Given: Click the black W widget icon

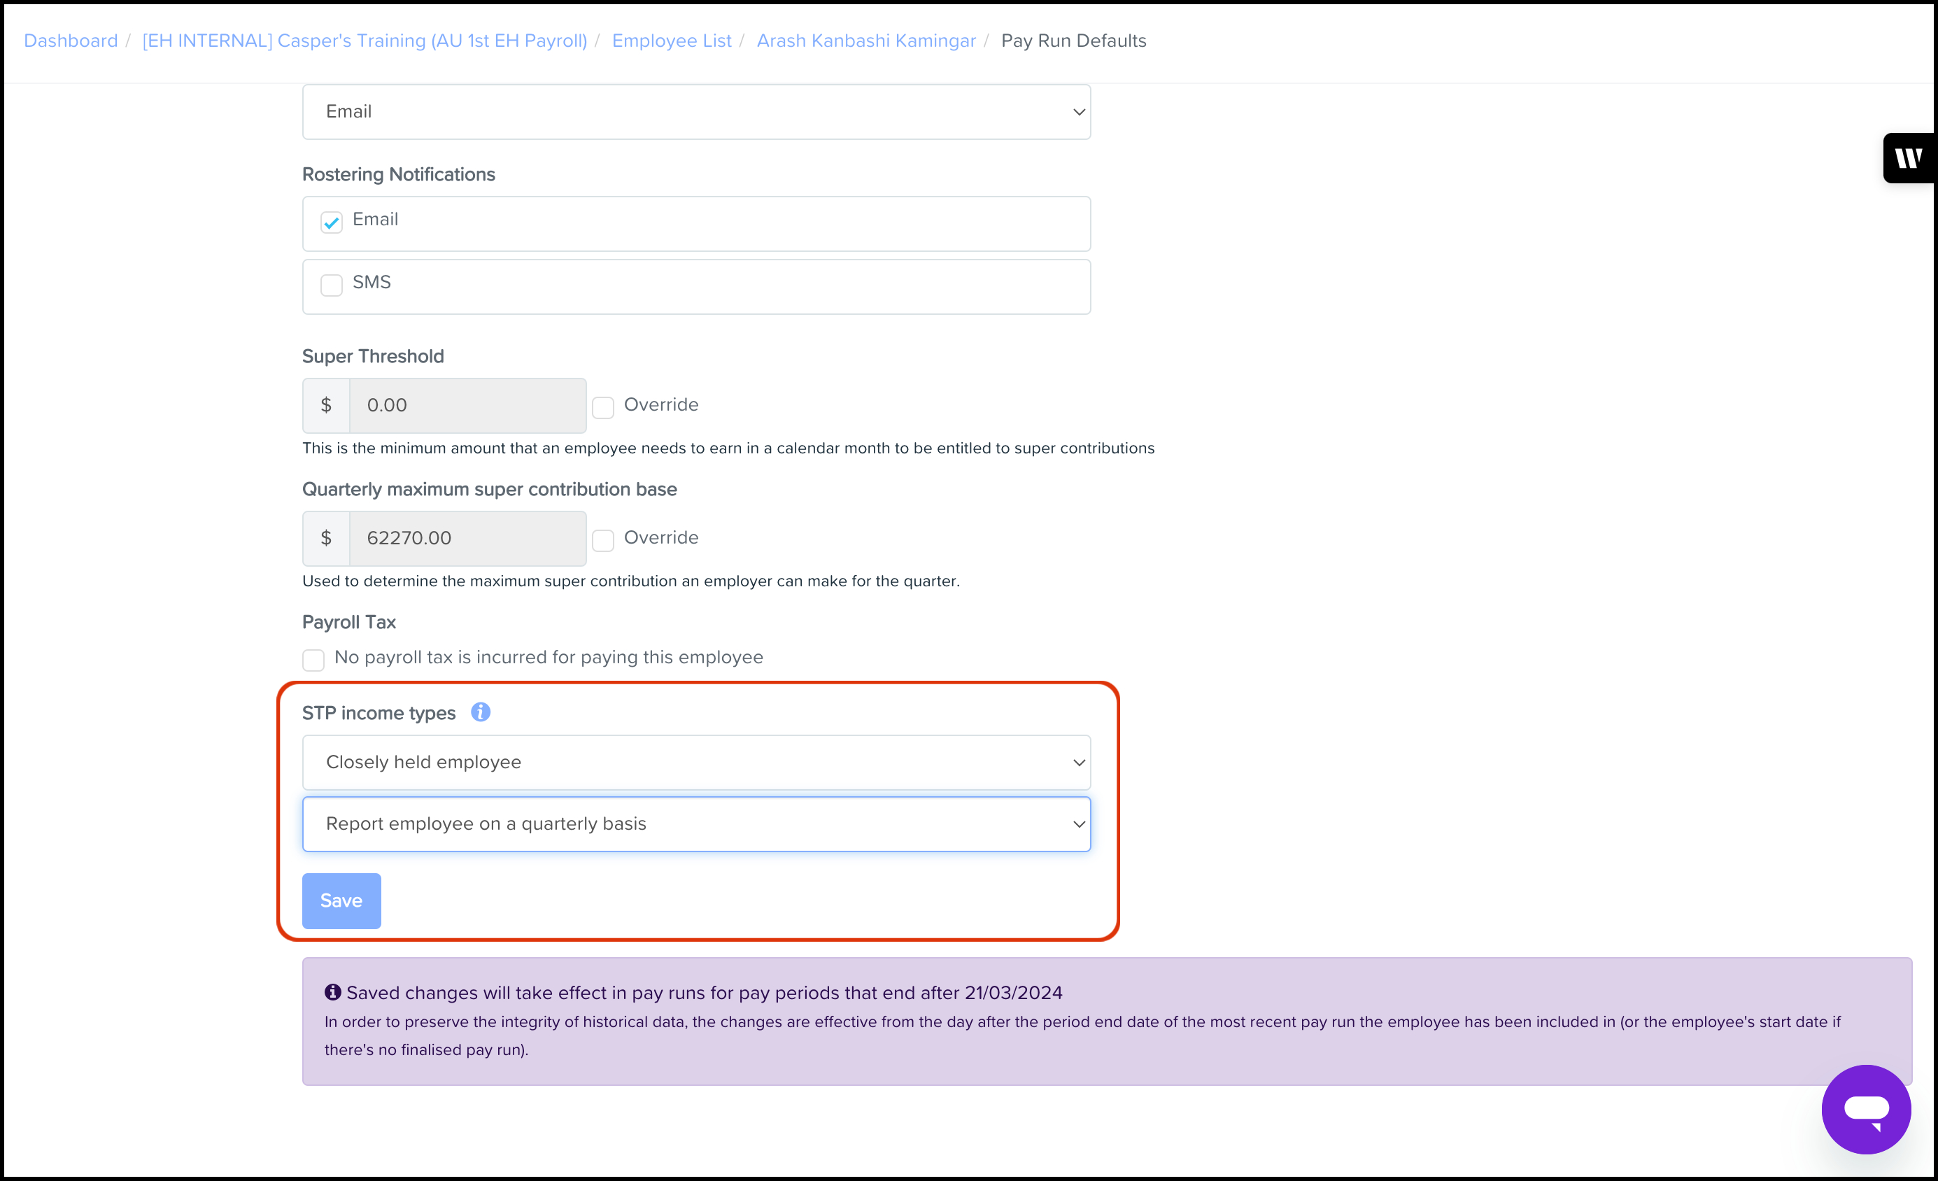Looking at the screenshot, I should coord(1908,158).
